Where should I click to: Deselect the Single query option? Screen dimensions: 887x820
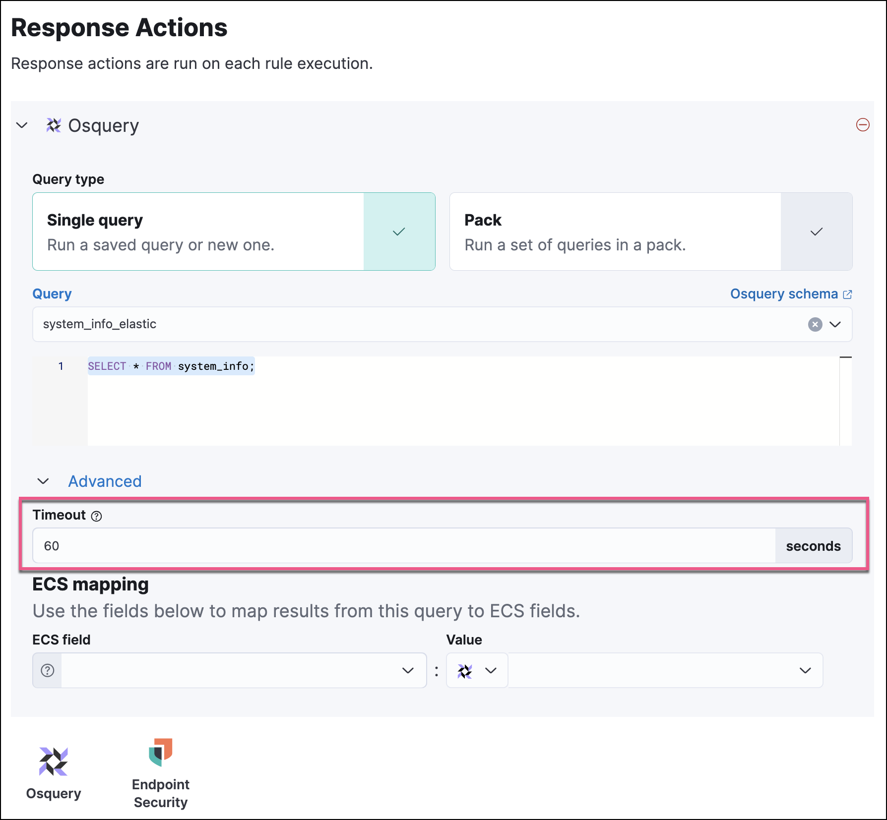198,232
